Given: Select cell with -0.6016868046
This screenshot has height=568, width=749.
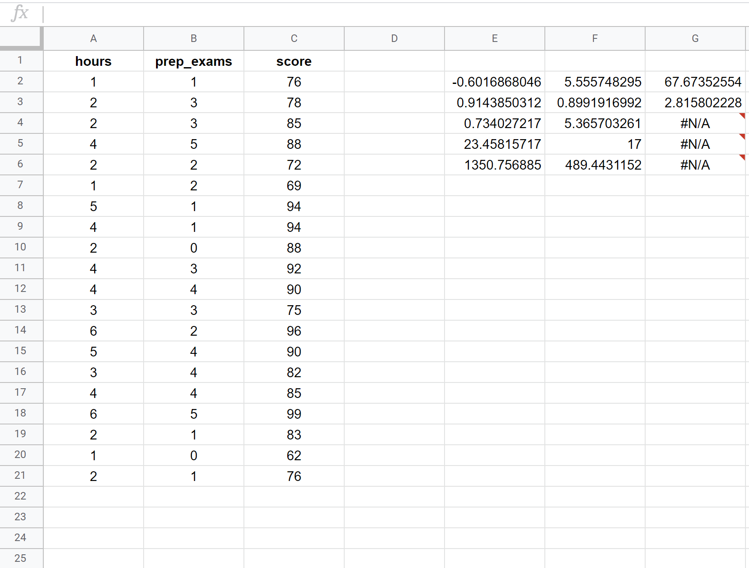Looking at the screenshot, I should (x=494, y=82).
